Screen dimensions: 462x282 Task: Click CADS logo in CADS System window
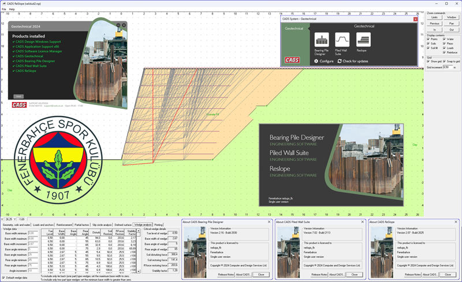coord(292,60)
